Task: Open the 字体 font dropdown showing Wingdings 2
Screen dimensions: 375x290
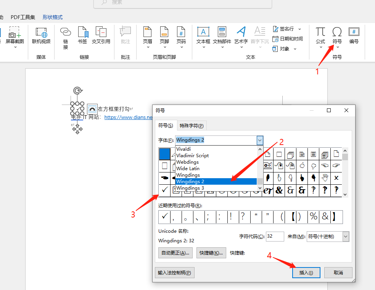Action: pos(259,140)
